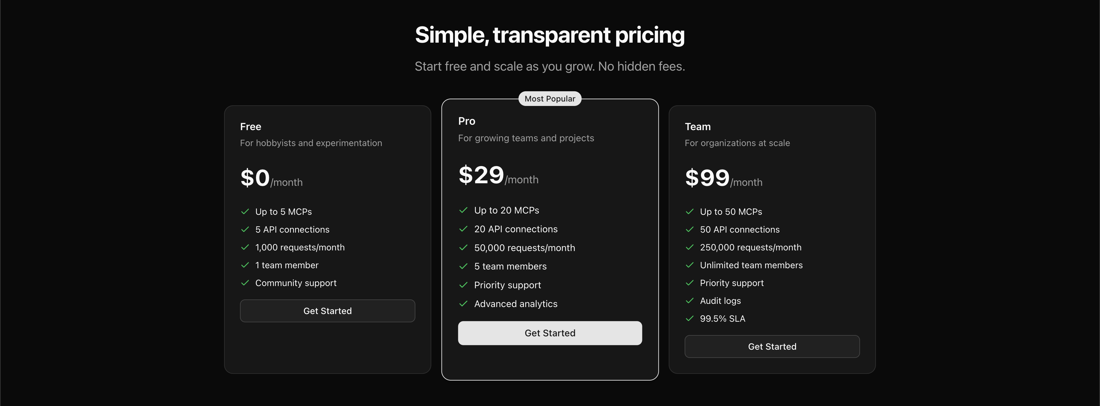Click the Pro plan title

click(x=466, y=121)
